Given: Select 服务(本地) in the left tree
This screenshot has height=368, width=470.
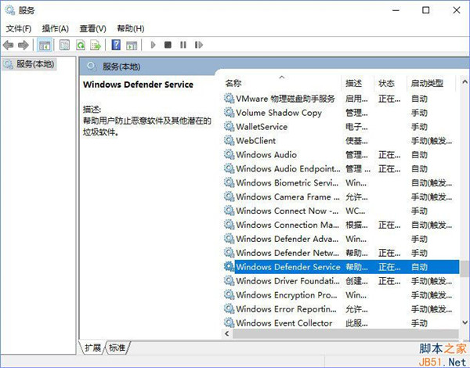Looking at the screenshot, I should [29, 64].
